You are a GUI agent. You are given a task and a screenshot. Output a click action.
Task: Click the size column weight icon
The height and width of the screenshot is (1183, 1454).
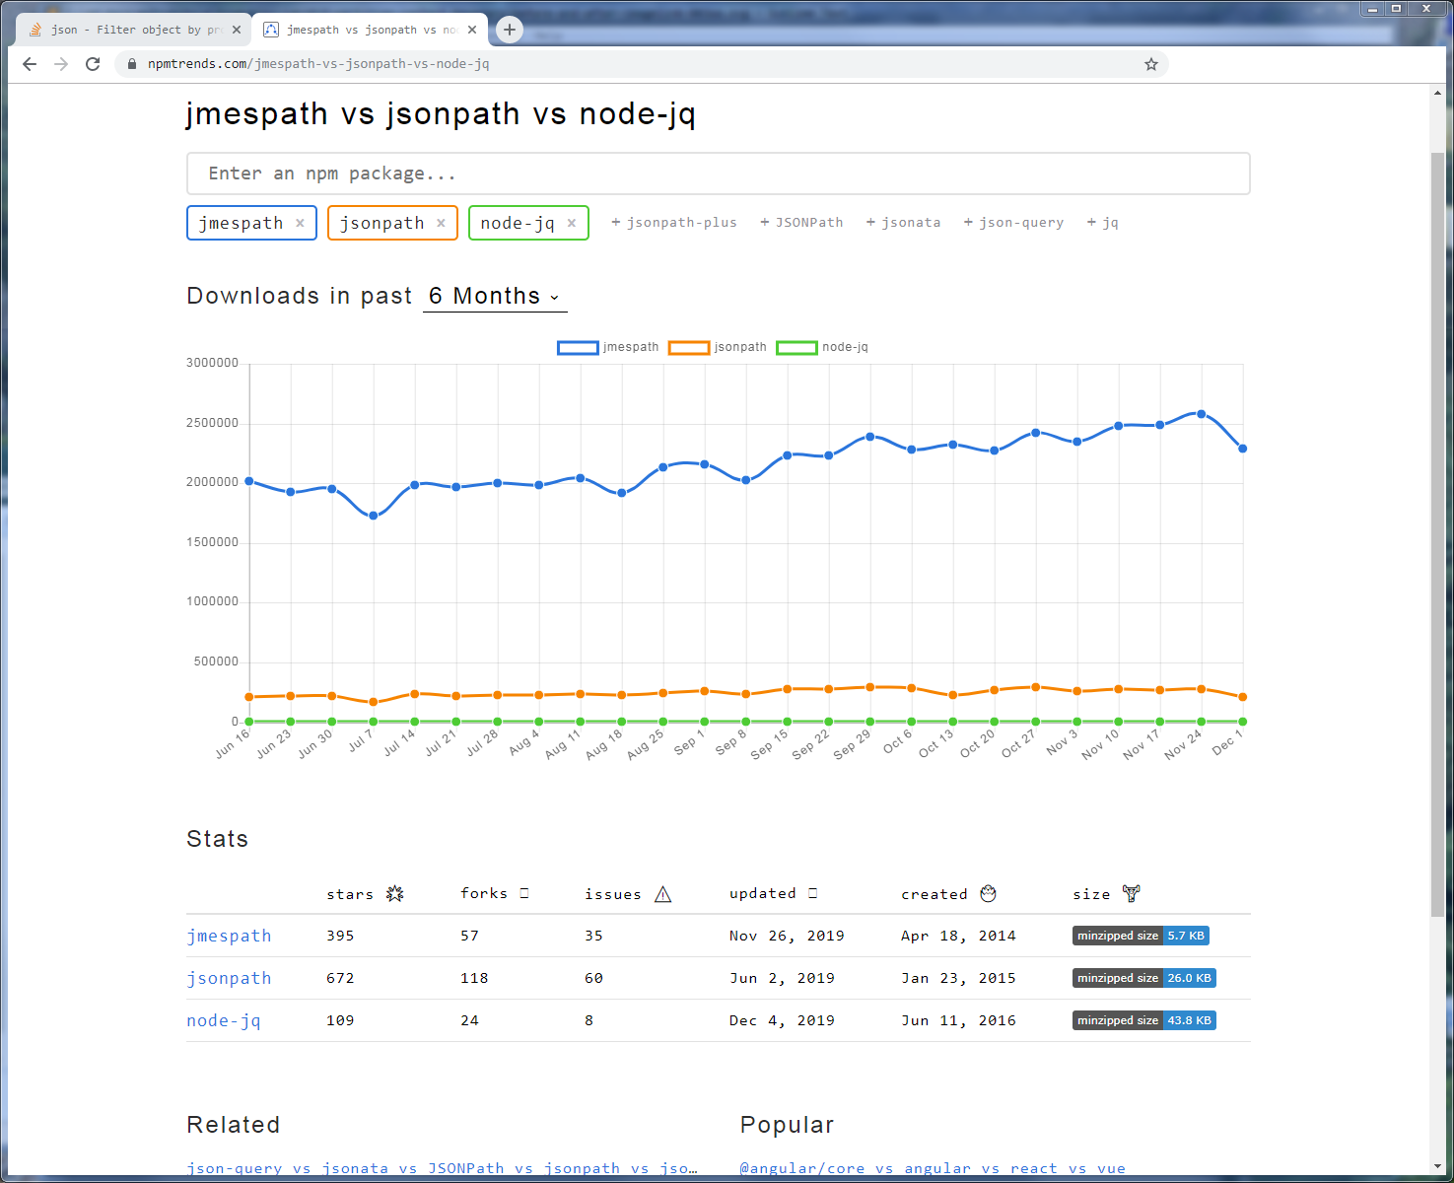[1131, 893]
